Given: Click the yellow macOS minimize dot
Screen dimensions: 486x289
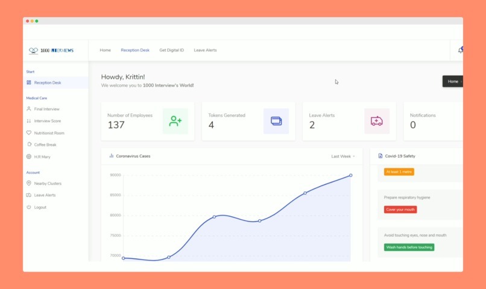Looking at the screenshot, I should 32,21.
